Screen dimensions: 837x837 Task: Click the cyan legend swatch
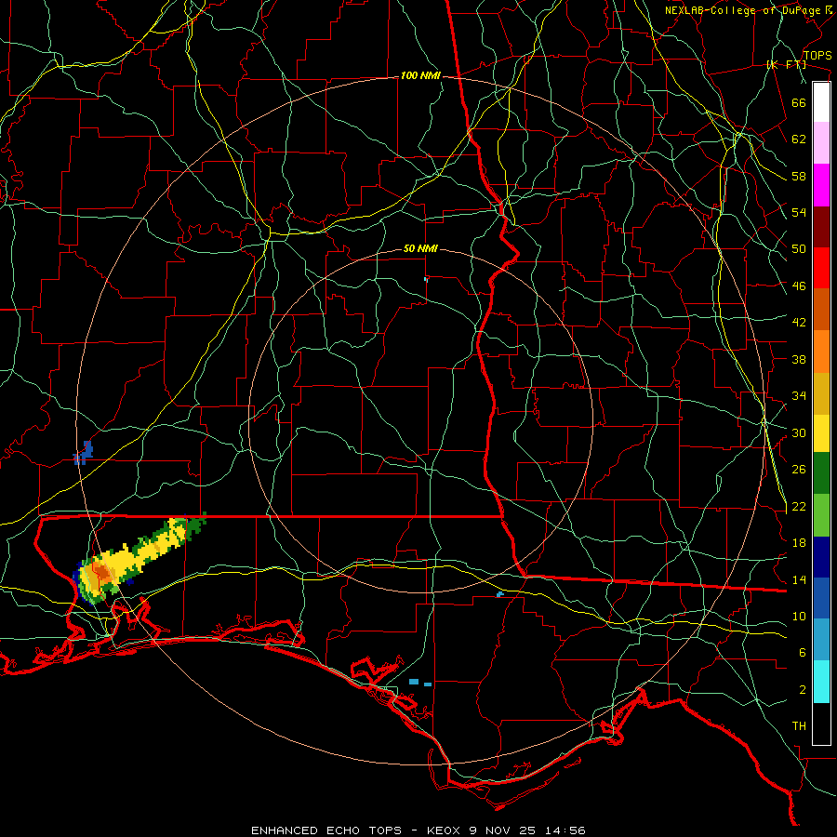821,682
